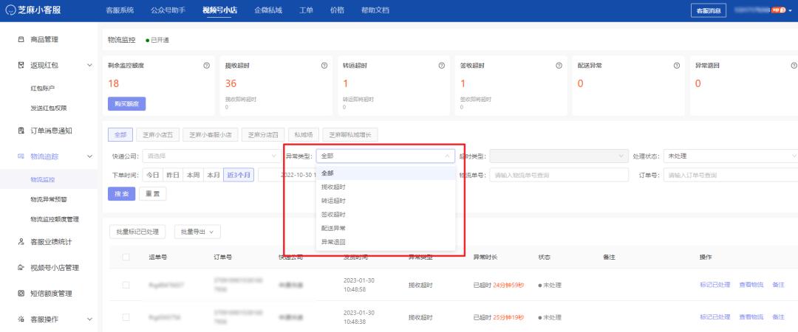Click 备注 for 24分钟59秒 row

778,285
